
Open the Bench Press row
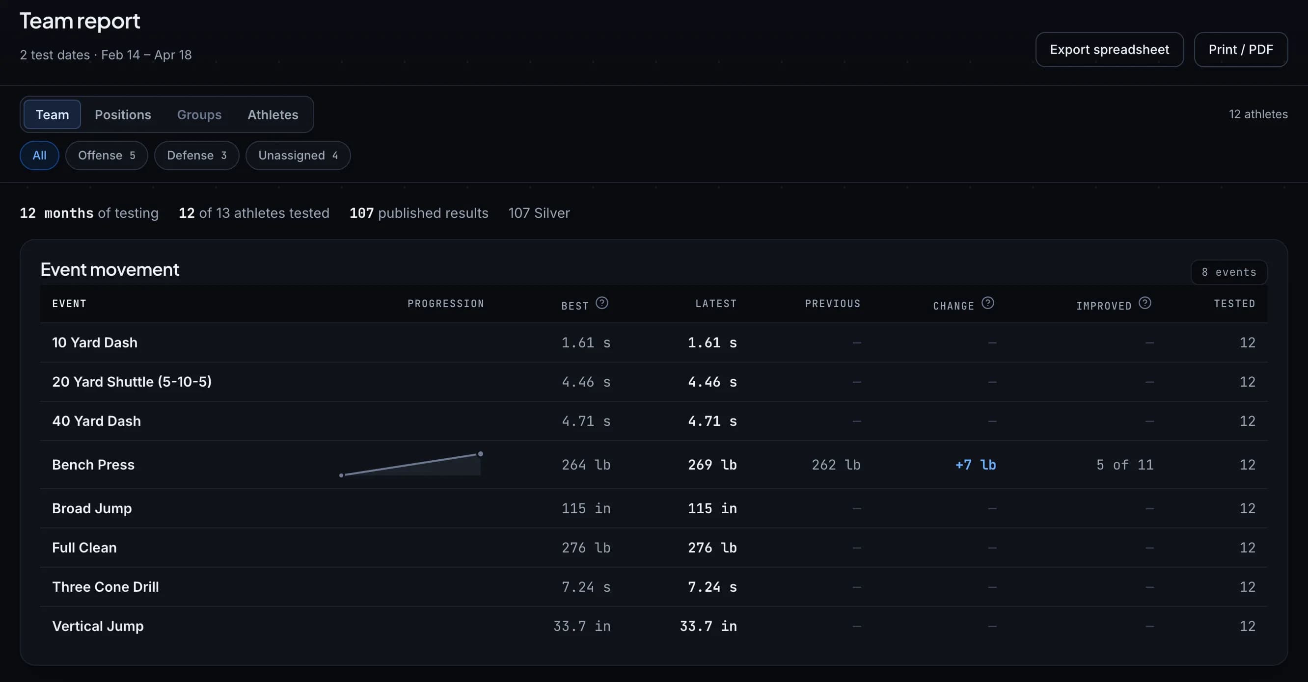coord(654,464)
